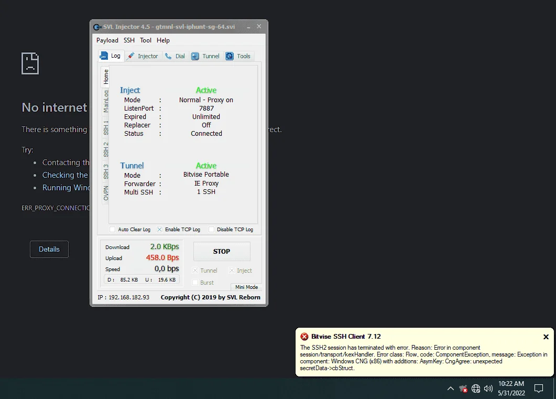
Task: Enable Auto Clear Log checkbox
Action: tap(113, 230)
